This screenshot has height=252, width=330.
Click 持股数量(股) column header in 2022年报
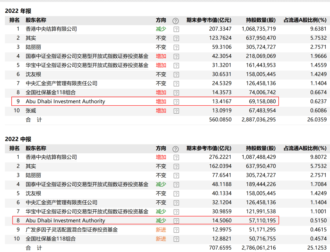pos(261,20)
